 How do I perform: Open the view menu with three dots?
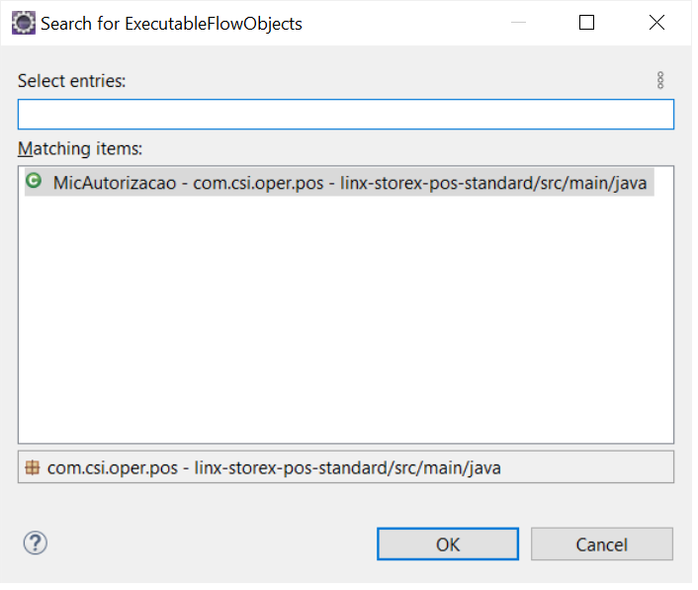[x=660, y=81]
